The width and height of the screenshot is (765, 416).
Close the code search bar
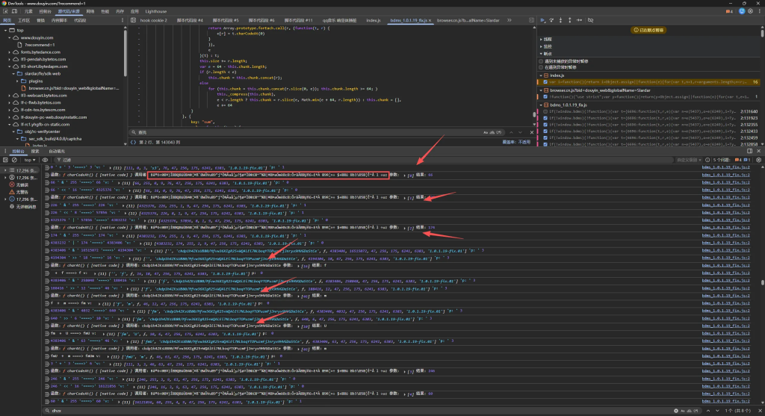(533, 132)
